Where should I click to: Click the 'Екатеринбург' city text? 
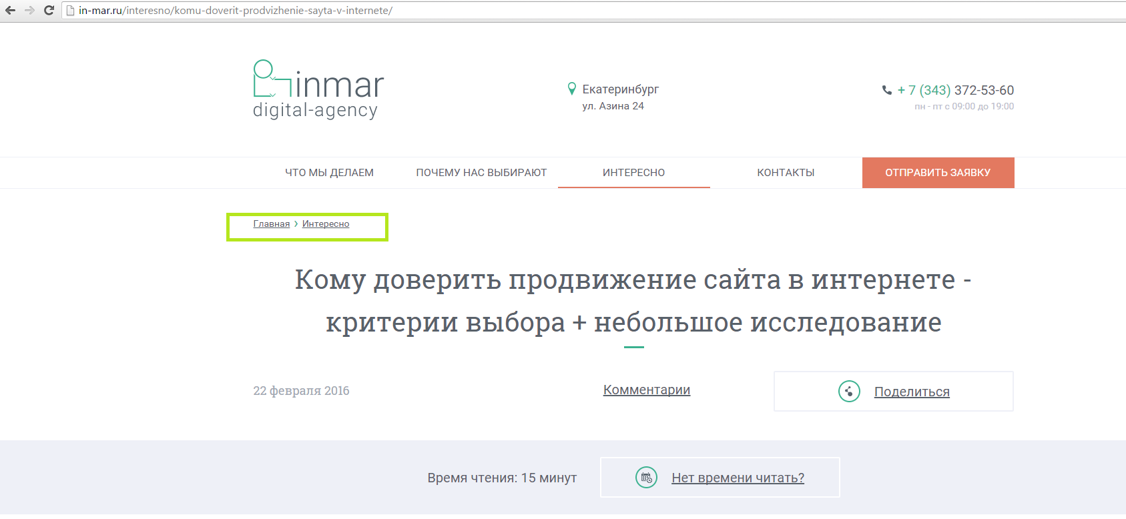tap(621, 89)
